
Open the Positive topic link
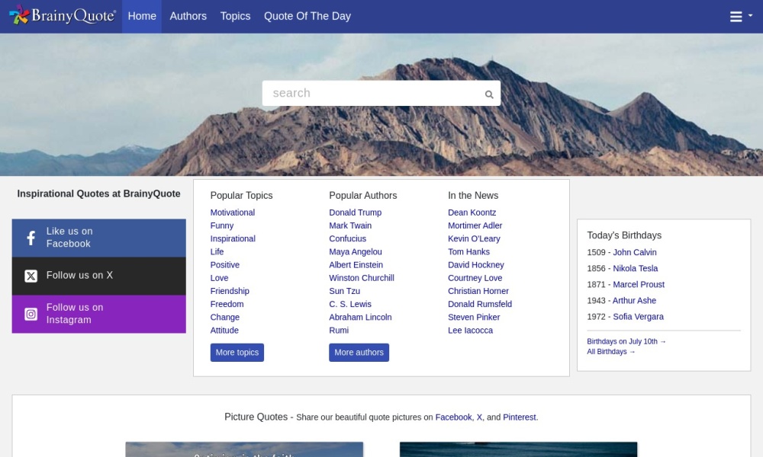[x=225, y=265]
